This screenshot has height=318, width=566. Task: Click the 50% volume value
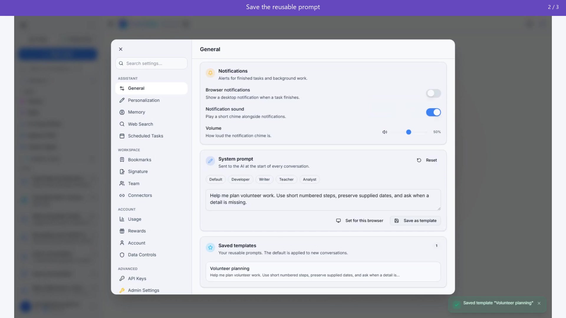coord(437,132)
